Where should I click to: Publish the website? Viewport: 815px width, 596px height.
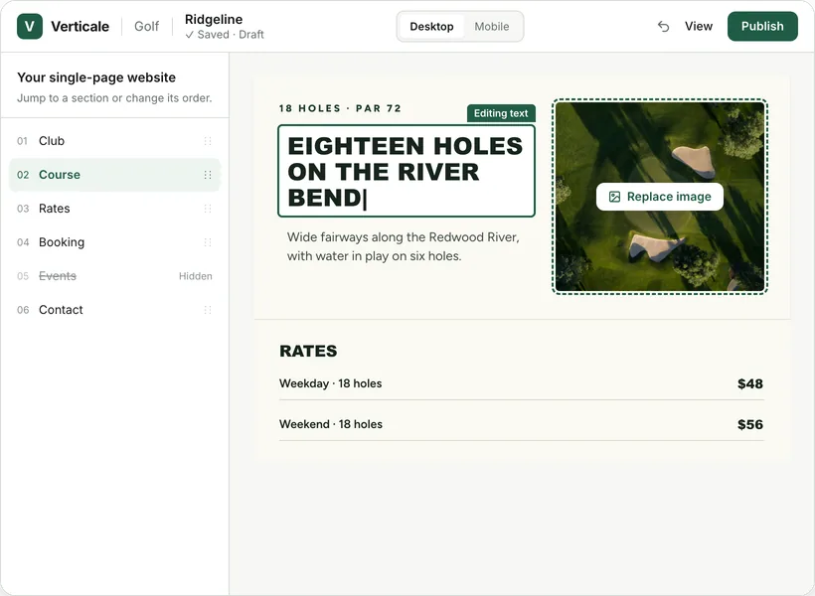762,27
